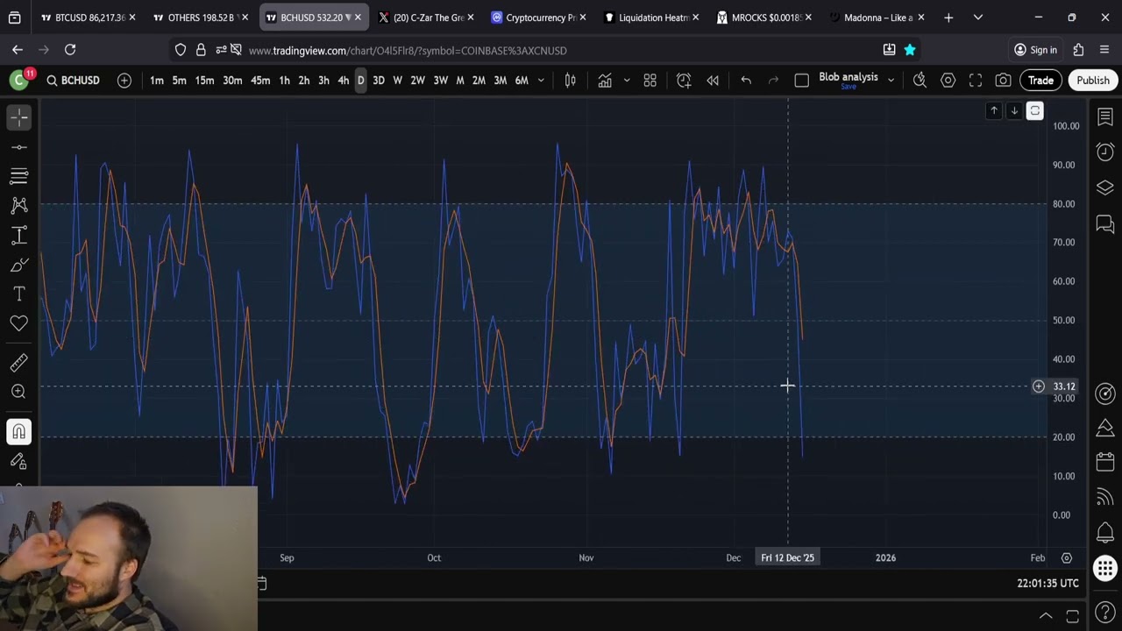The image size is (1122, 631).
Task: Open the chart style candles selector
Action: pyautogui.click(x=570, y=81)
